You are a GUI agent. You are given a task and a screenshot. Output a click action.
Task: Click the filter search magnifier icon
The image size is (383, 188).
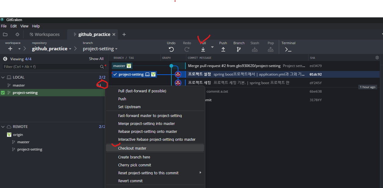tap(102, 66)
